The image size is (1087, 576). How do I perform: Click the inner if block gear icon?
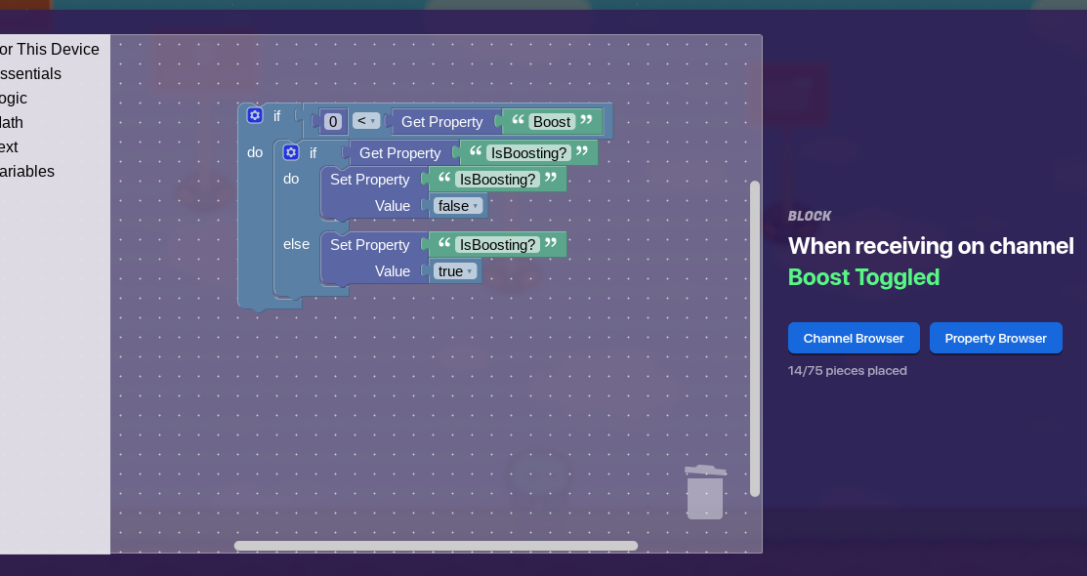290,152
